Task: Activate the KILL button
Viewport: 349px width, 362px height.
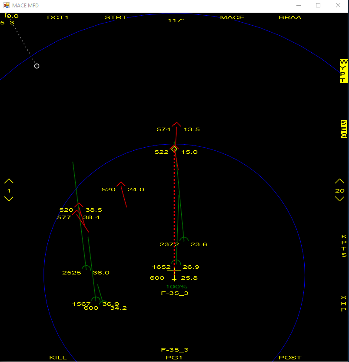Action: tap(58, 358)
